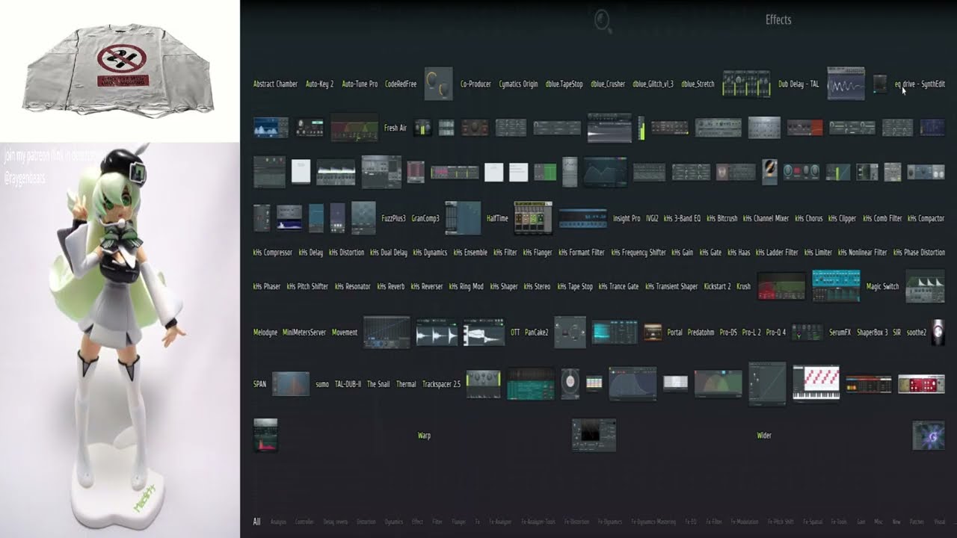Open the graph thumbnail right of Movement
The height and width of the screenshot is (538, 957).
(387, 332)
